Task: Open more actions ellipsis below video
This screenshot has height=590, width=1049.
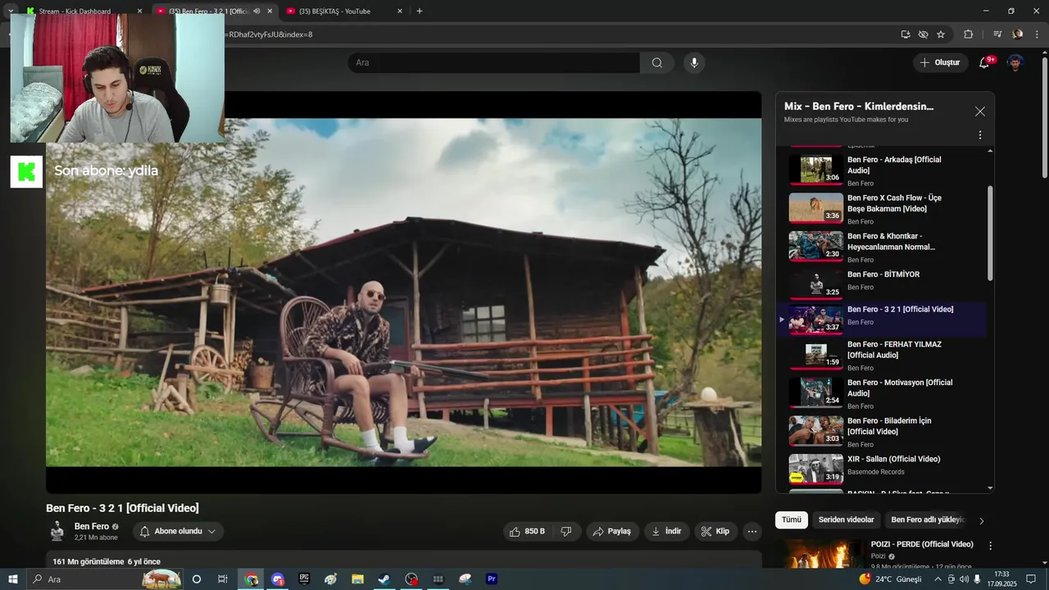Action: [752, 532]
